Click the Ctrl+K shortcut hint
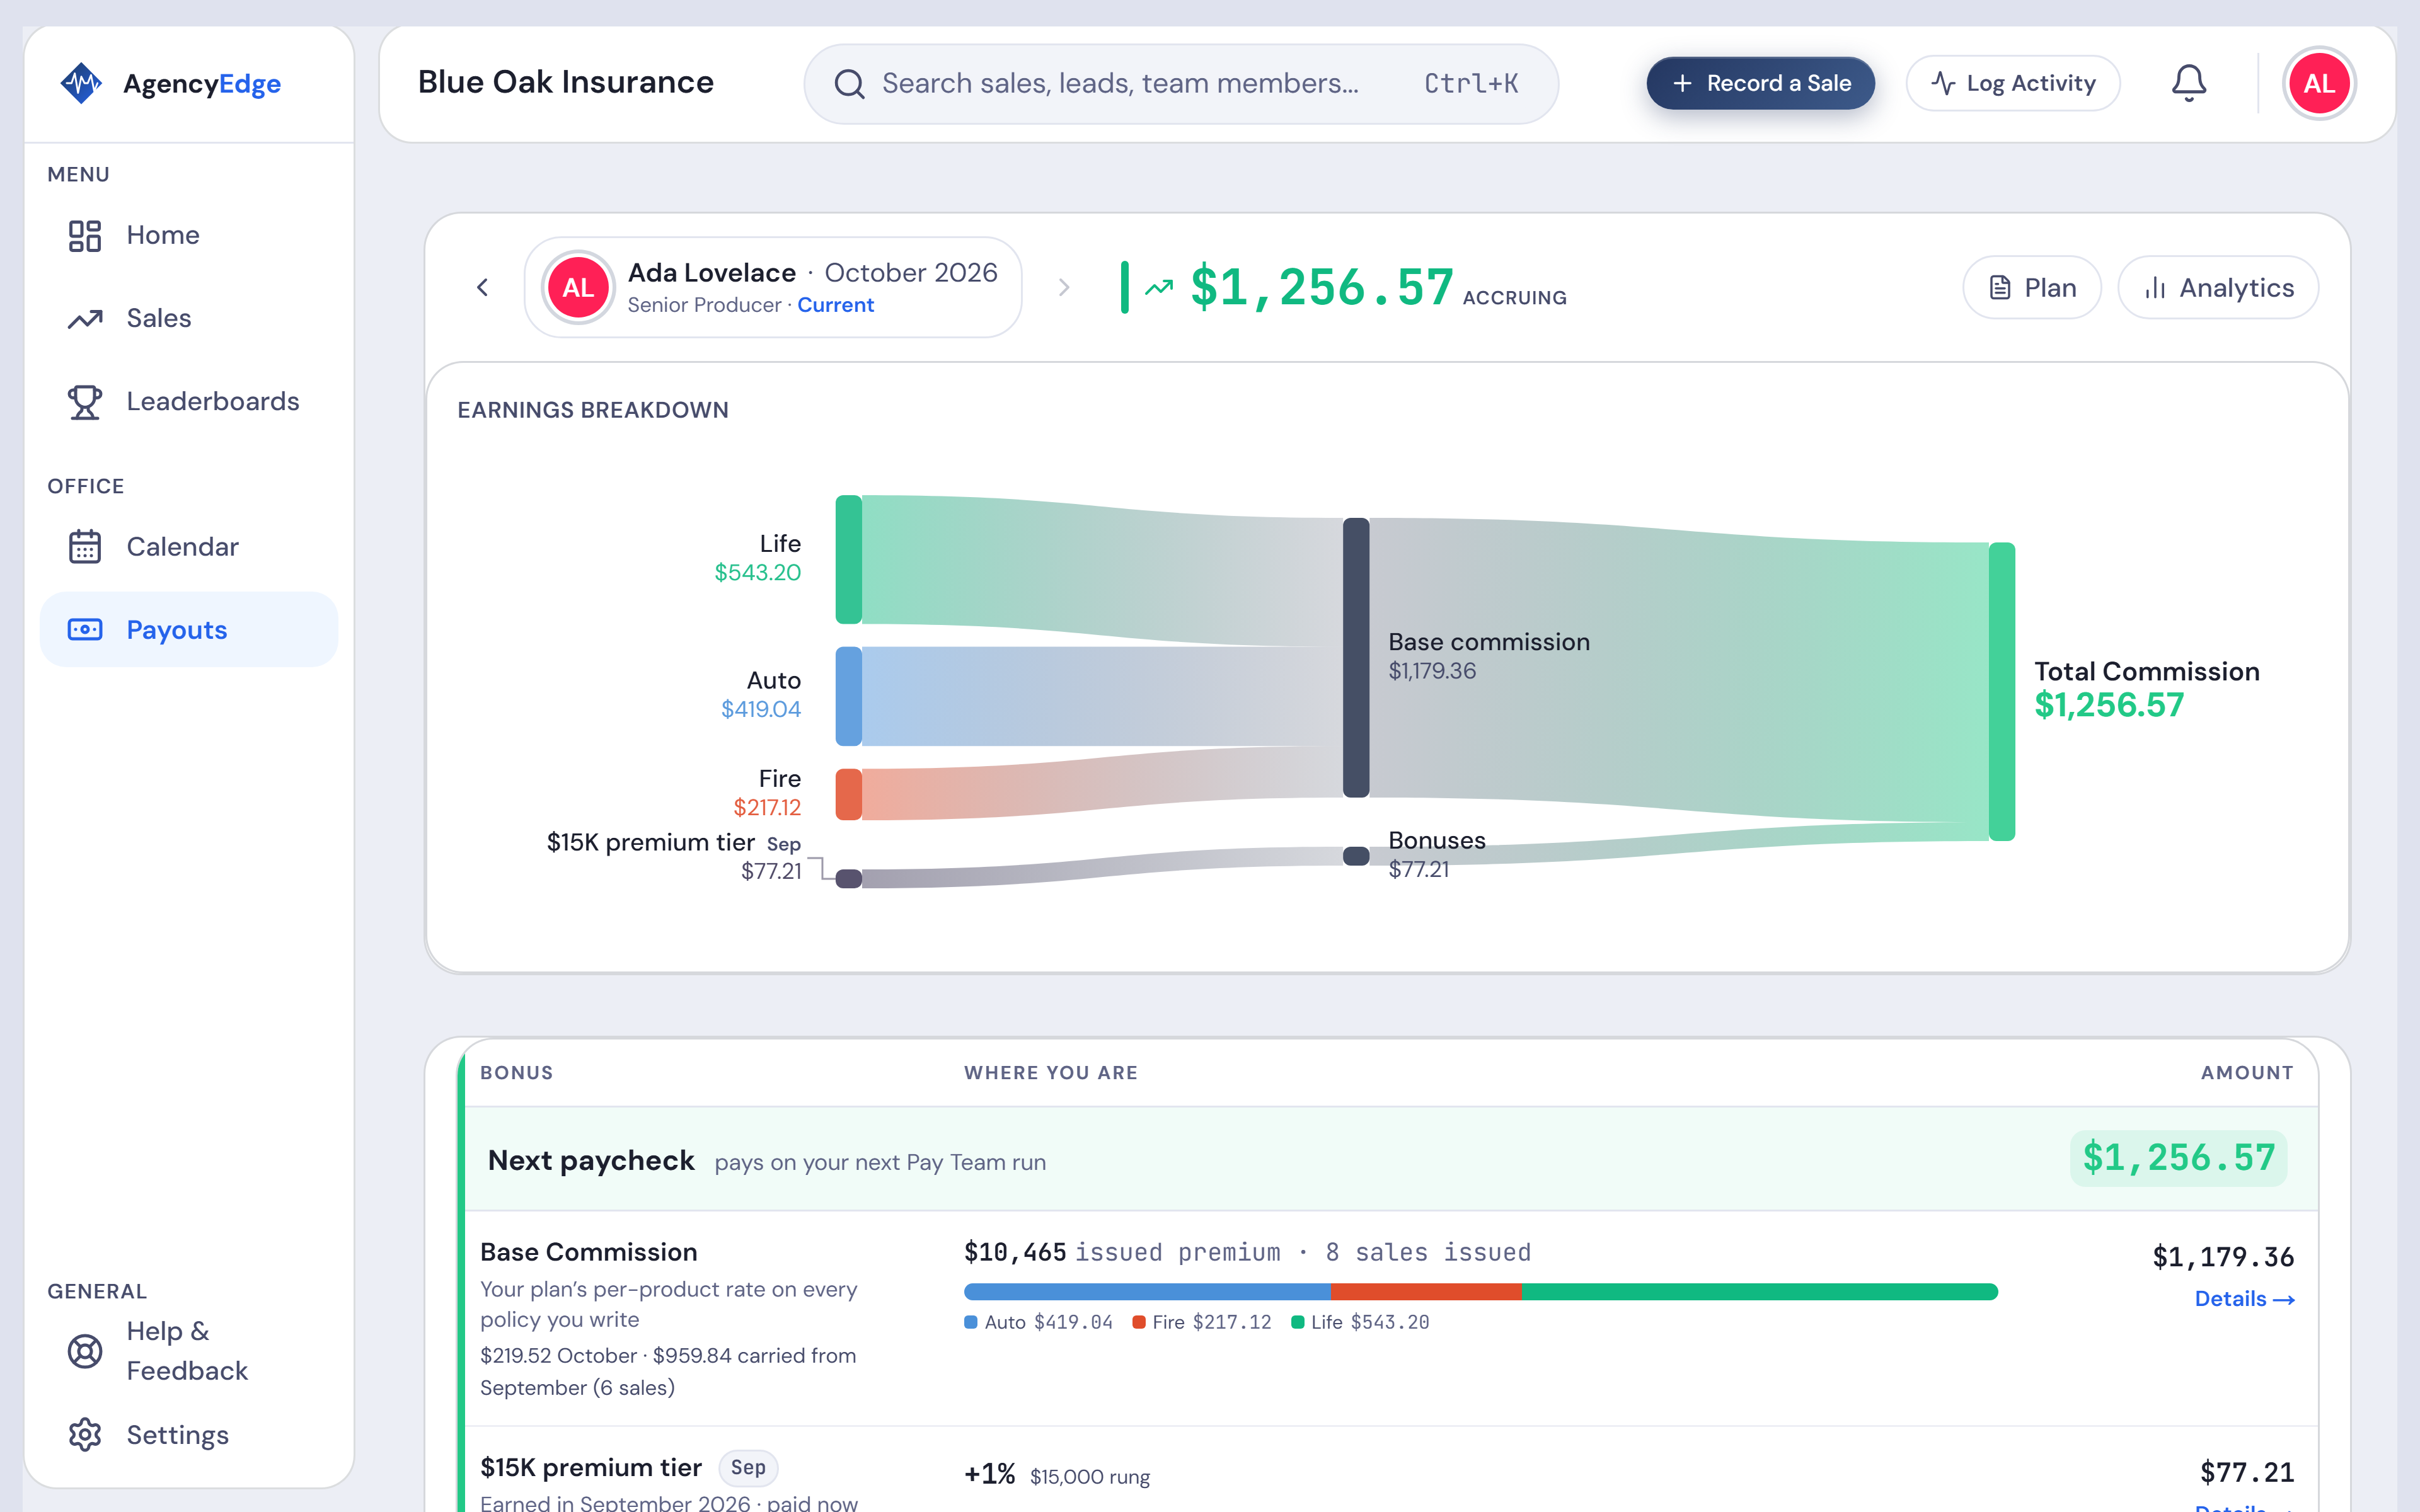This screenshot has width=2420, height=1512. (x=1471, y=84)
